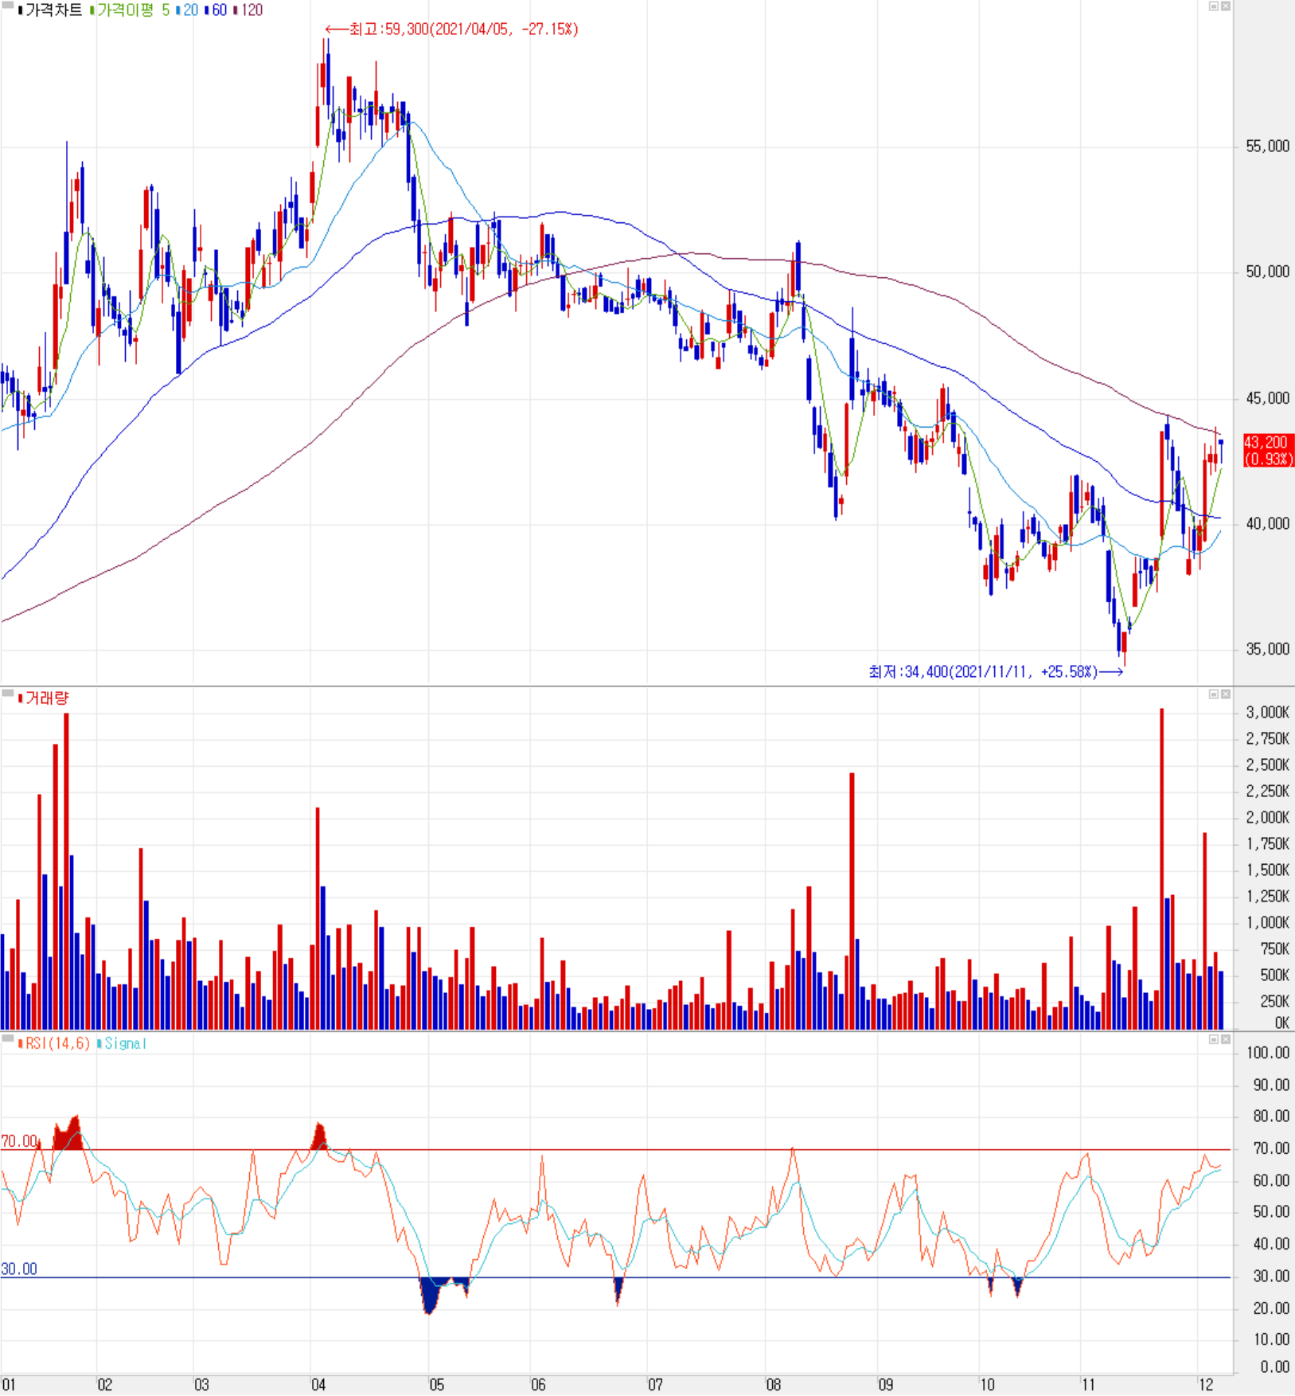Maximize the price chart panel
Screen dimensions: 1295x1396
click(1214, 6)
